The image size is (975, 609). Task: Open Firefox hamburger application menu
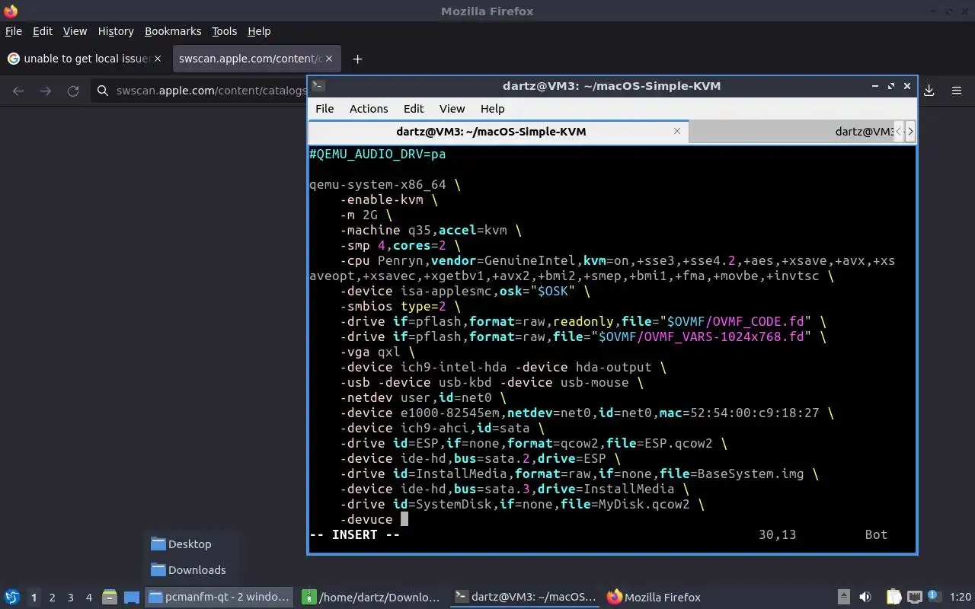tap(957, 91)
